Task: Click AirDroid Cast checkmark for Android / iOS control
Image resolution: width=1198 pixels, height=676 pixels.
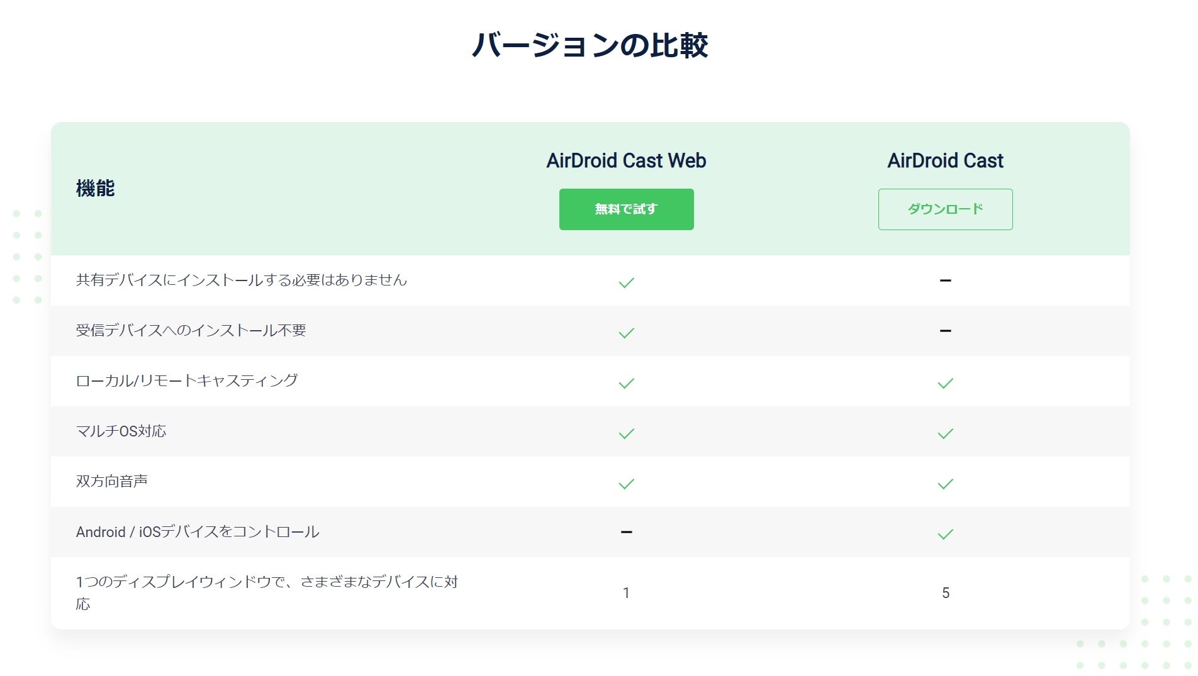Action: (x=945, y=534)
